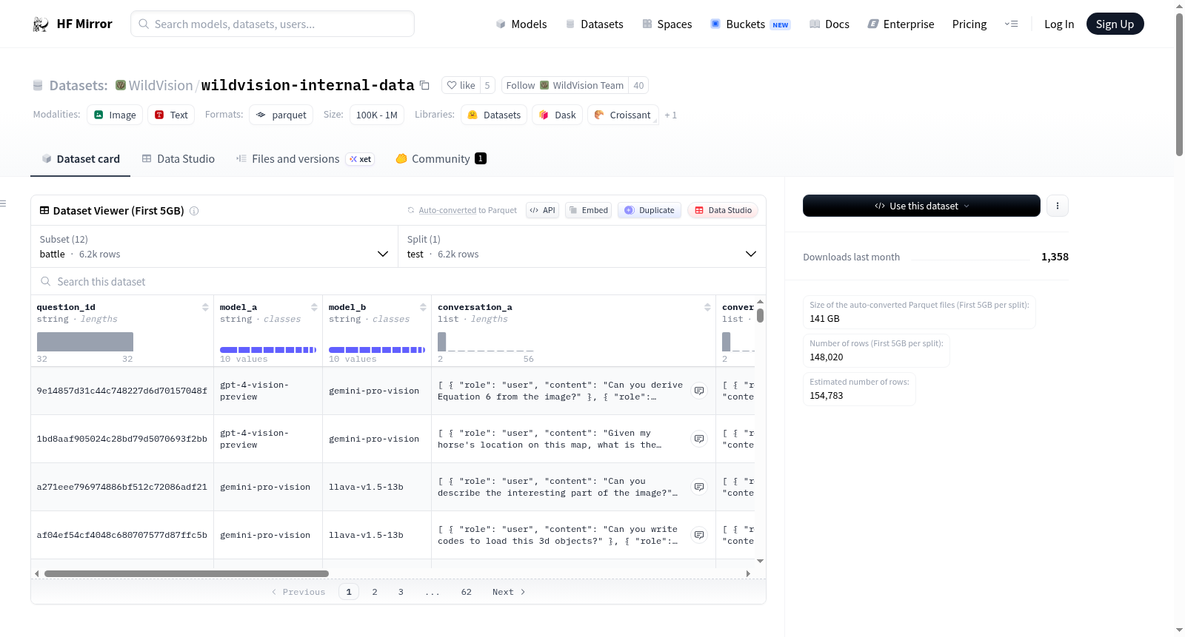Copy dataset name with the copy icon
The image size is (1185, 637).
(424, 85)
